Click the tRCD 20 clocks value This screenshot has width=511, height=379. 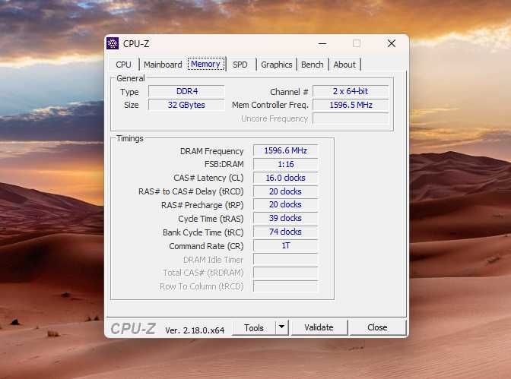coord(285,191)
